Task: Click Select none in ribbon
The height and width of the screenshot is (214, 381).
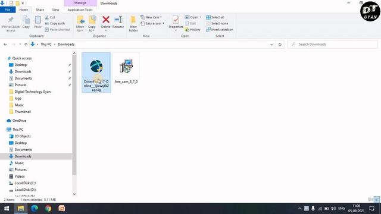Action: [217, 24]
